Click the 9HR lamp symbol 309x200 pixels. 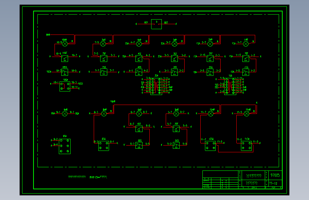pyautogui.click(x=65, y=114)
